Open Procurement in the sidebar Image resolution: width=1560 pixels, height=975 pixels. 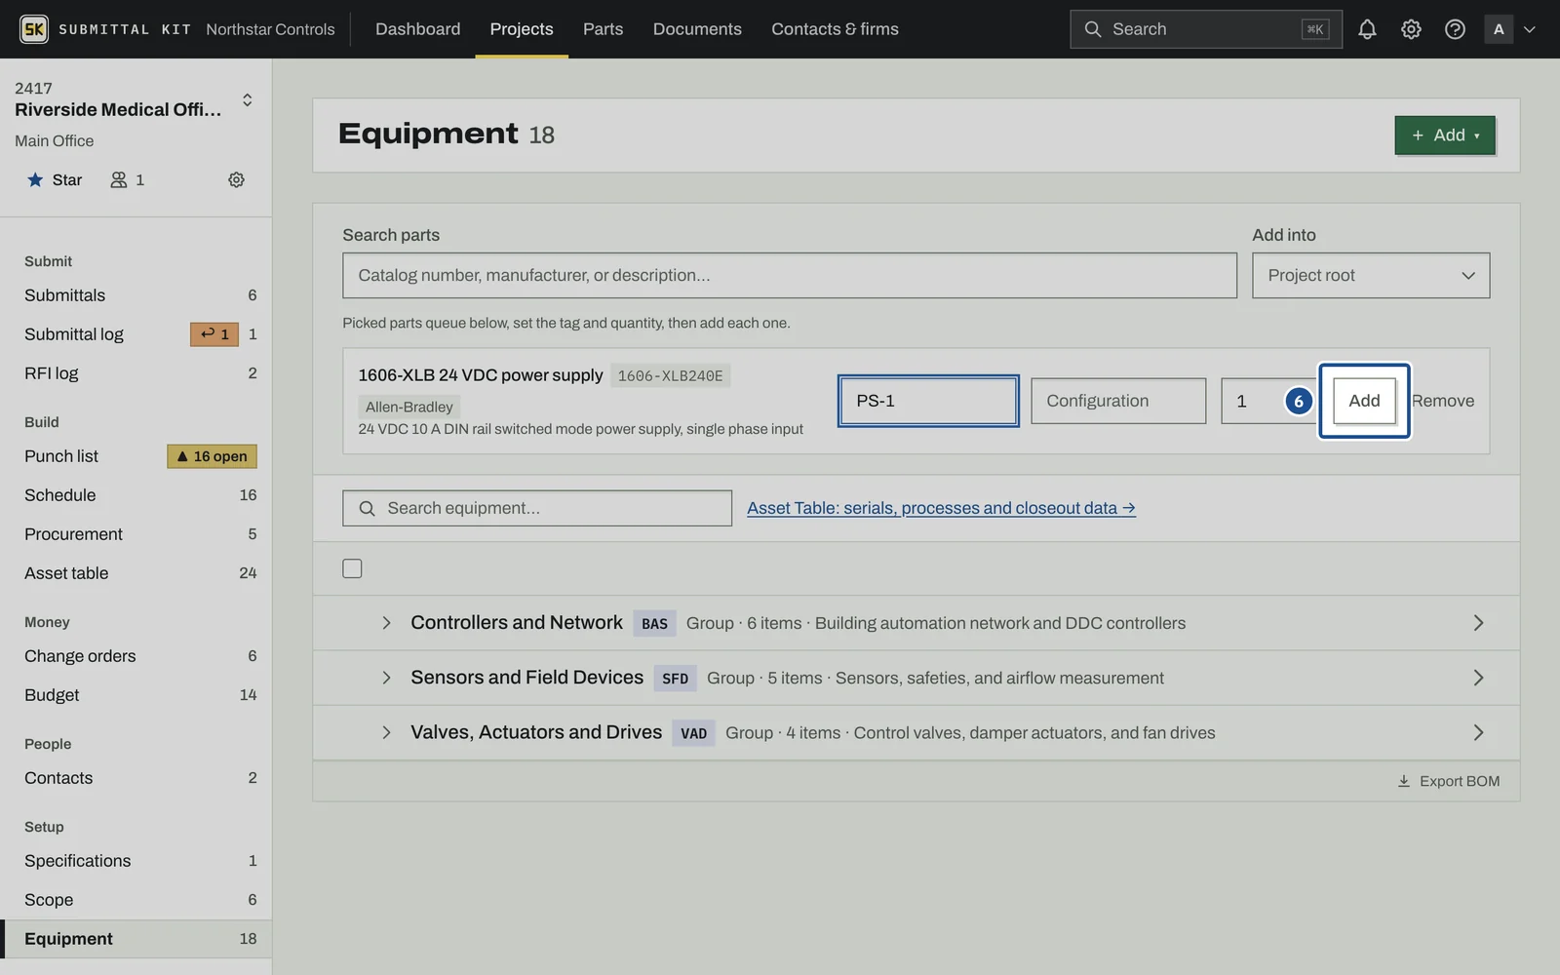[136, 534]
